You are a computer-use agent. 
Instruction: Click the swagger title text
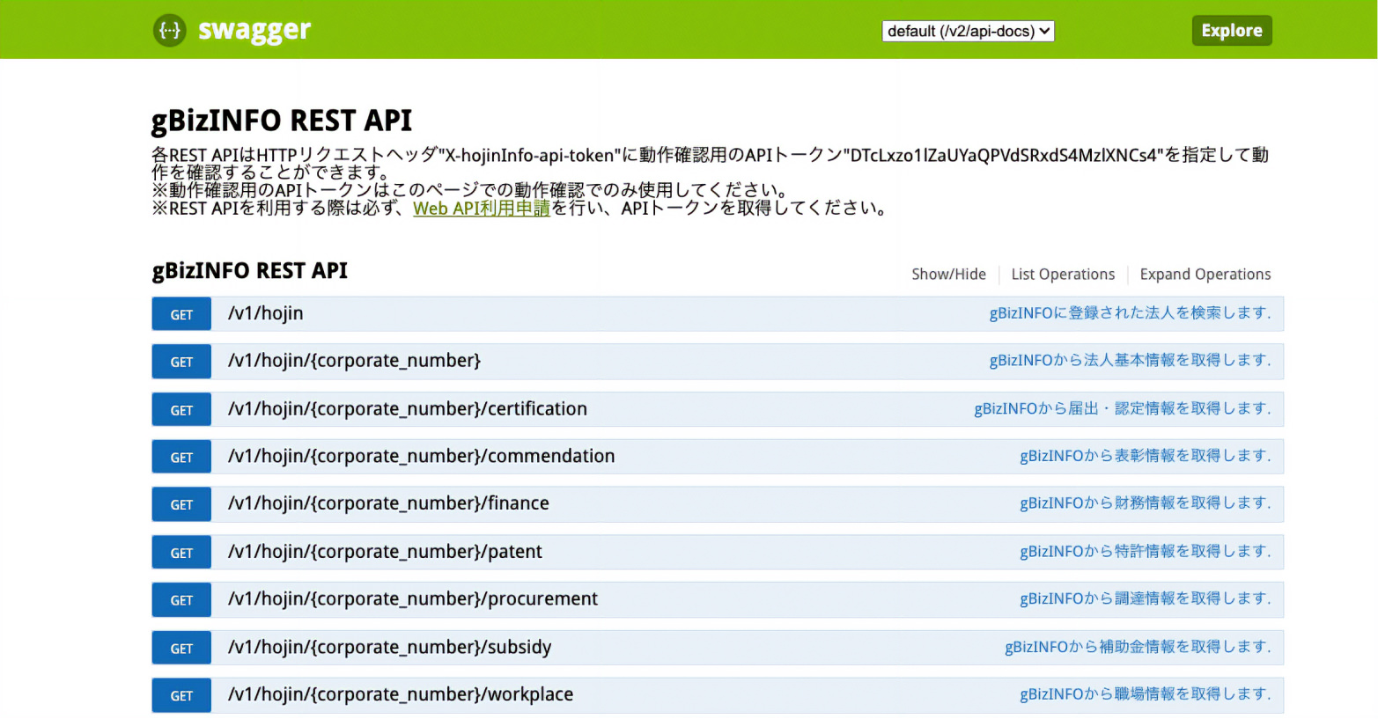[x=254, y=30]
